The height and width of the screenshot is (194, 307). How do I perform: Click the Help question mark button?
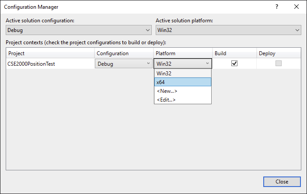click(276, 7)
